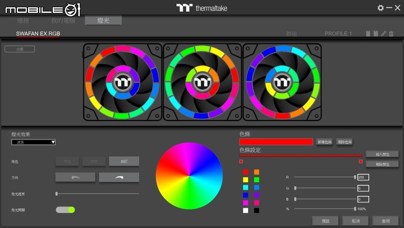Click the delete color button below insert
This screenshot has height=228, width=404.
[382, 164]
